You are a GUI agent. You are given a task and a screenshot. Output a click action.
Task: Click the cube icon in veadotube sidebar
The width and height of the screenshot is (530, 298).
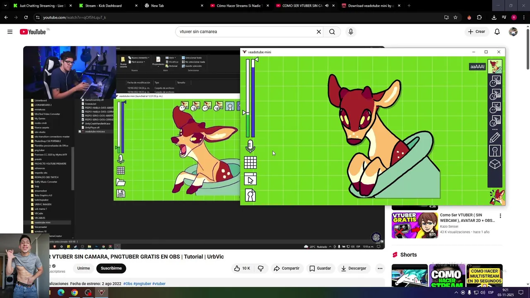pyautogui.click(x=495, y=164)
